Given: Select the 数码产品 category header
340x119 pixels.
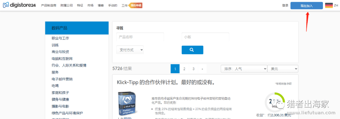Looking at the screenshot, I should [77, 28].
